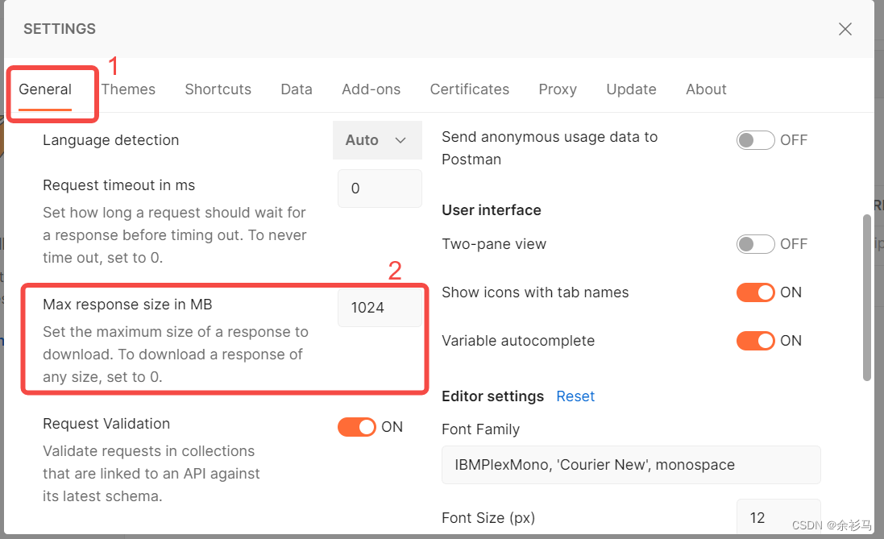Focus the Request timeout in ms field
Viewport: 884px width, 539px height.
[x=380, y=189]
